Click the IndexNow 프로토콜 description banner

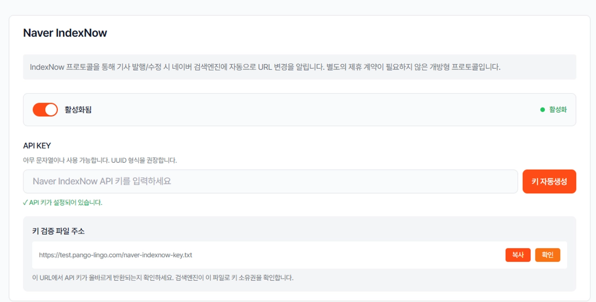[299, 67]
